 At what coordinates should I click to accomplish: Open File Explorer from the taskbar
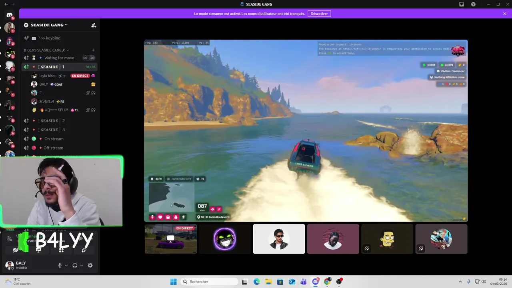pos(268,282)
